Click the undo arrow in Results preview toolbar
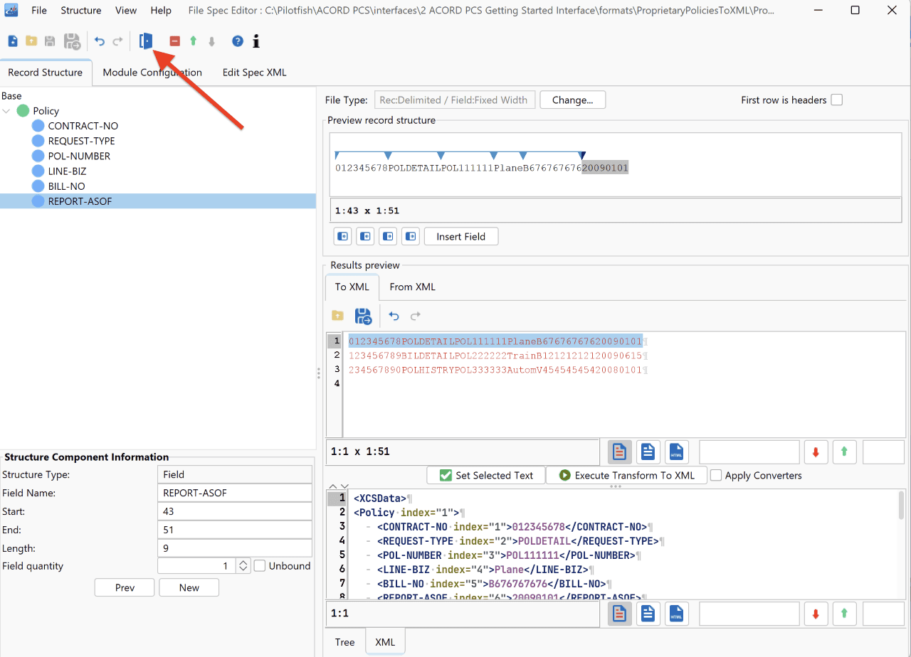 (x=394, y=316)
